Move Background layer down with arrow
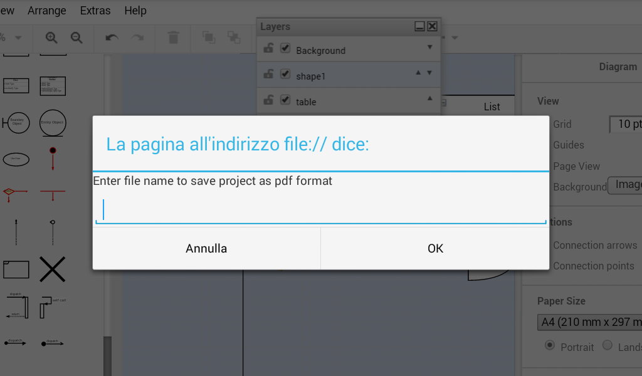Screen dimensions: 642x376 click(x=429, y=48)
